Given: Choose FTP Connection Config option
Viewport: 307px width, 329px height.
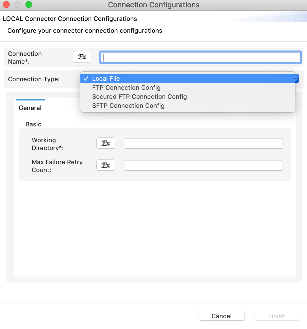Looking at the screenshot, I should [x=188, y=87].
